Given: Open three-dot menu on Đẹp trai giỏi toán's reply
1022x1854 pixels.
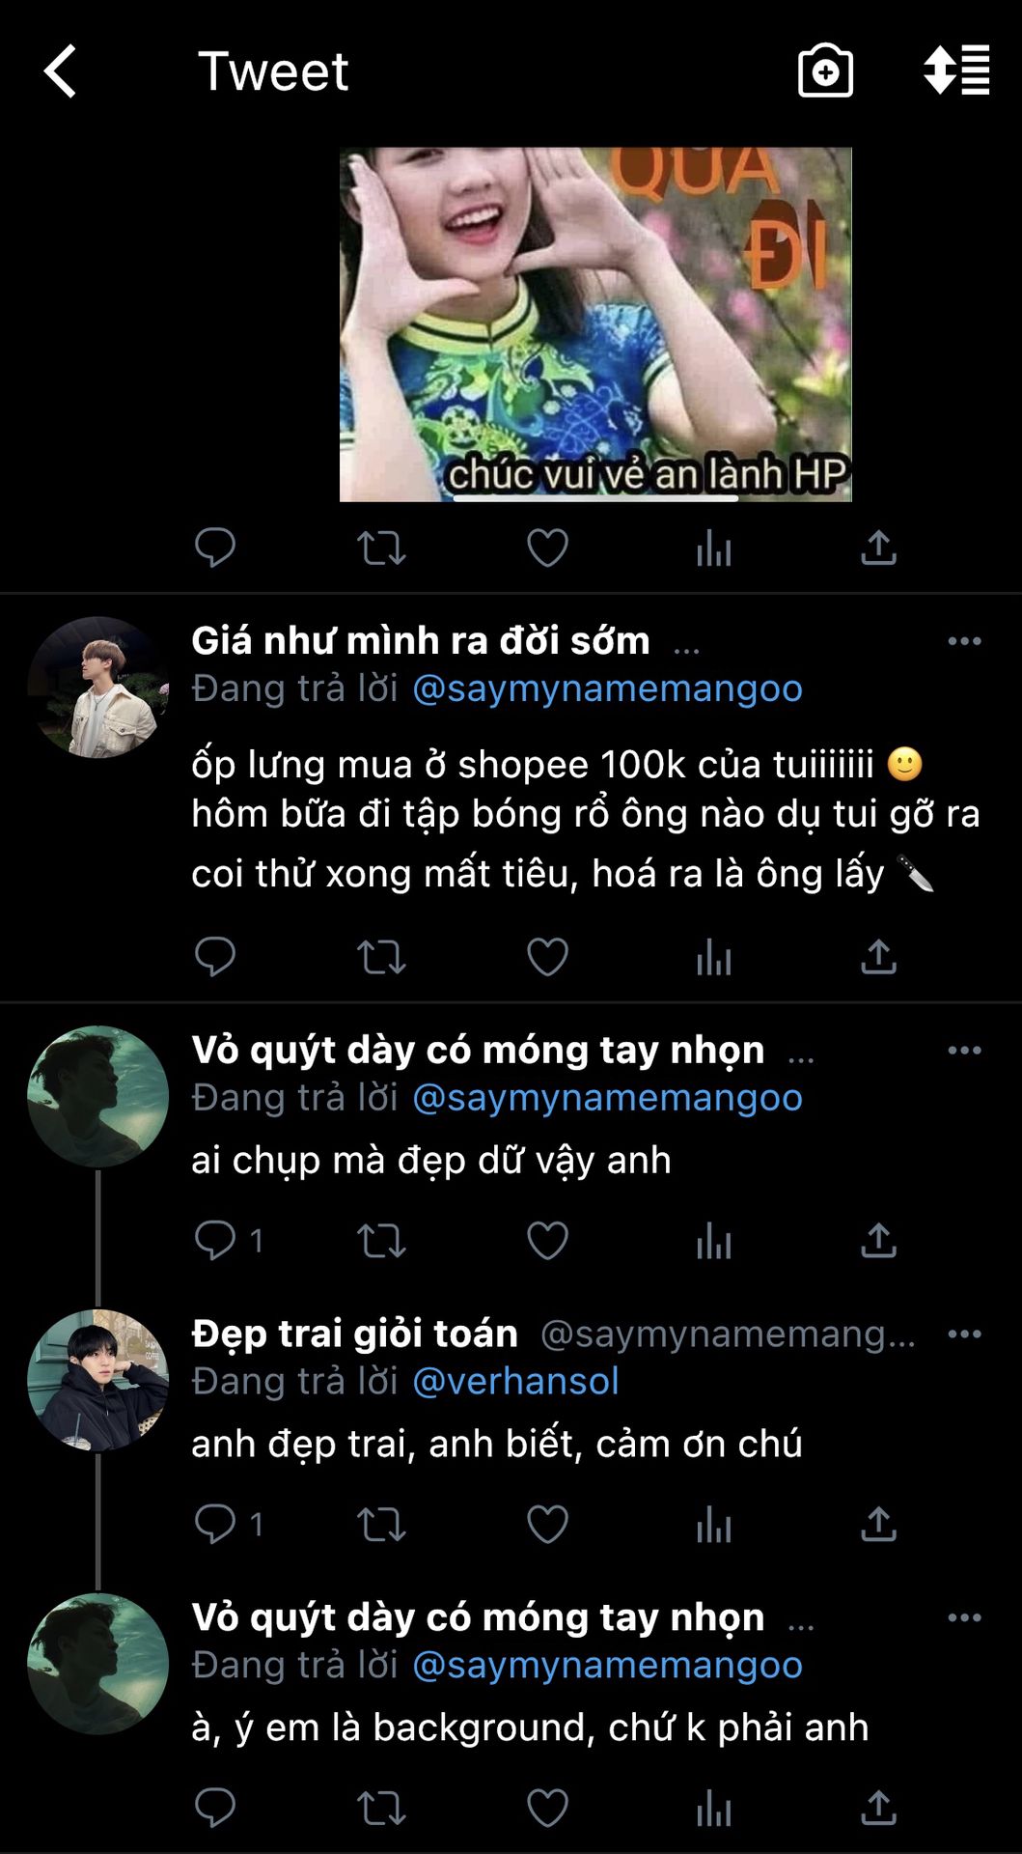Looking at the screenshot, I should click(964, 1334).
